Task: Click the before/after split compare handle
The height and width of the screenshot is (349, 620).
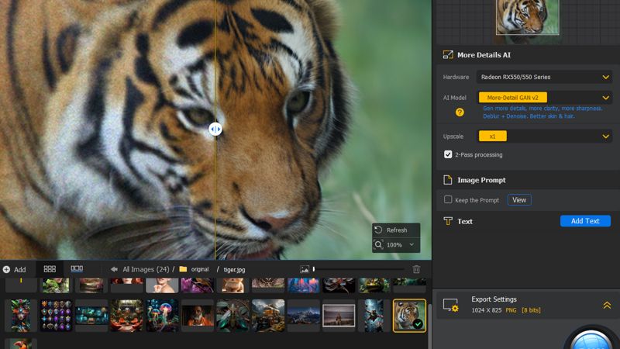Action: (x=215, y=129)
